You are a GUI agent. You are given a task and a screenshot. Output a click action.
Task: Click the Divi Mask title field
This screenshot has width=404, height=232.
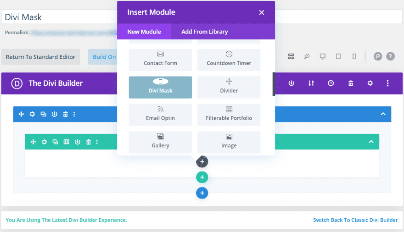[x=59, y=17]
